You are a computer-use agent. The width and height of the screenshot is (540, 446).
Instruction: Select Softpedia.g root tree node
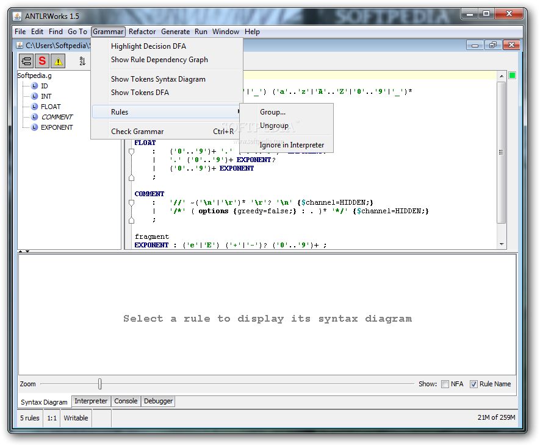pos(34,76)
